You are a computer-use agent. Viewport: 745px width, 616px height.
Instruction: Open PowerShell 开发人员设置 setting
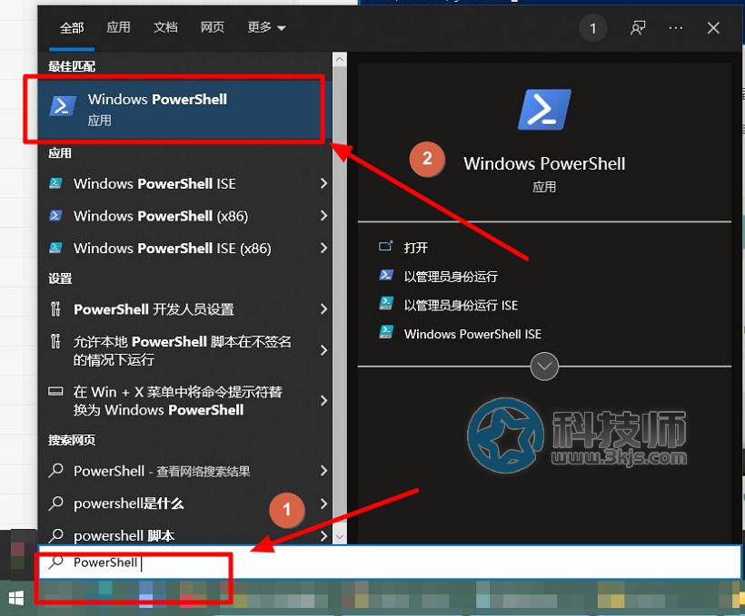coord(185,309)
